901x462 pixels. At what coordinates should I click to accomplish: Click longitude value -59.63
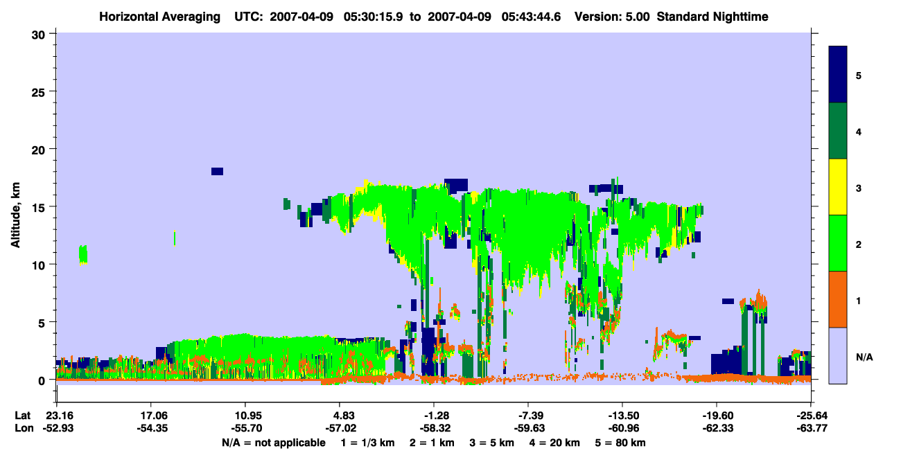tap(528, 428)
